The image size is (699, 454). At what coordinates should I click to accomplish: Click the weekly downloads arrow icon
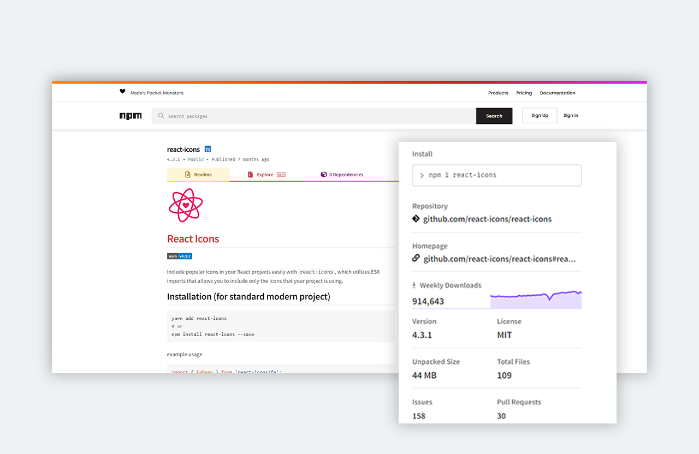point(414,285)
